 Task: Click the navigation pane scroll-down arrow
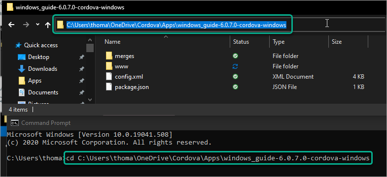90,100
